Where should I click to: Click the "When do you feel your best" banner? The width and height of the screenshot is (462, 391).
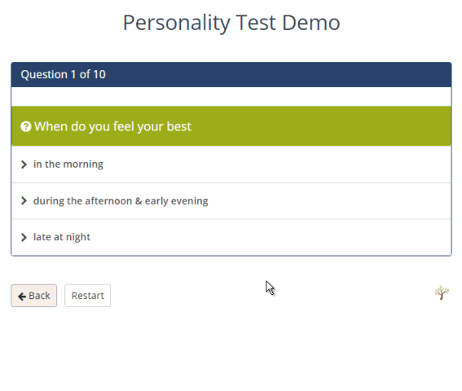pyautogui.click(x=231, y=126)
